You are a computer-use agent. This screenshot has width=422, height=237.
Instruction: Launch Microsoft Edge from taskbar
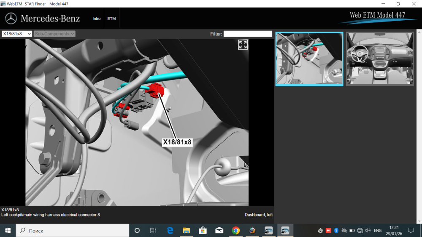click(170, 231)
